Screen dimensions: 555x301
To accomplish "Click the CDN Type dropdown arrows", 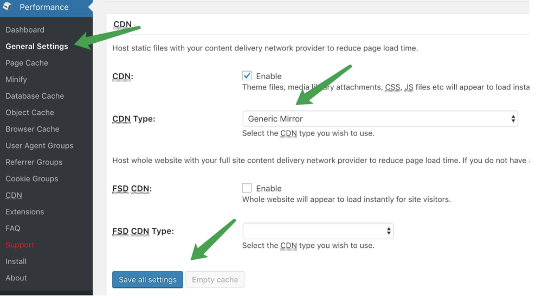I will pyautogui.click(x=513, y=119).
